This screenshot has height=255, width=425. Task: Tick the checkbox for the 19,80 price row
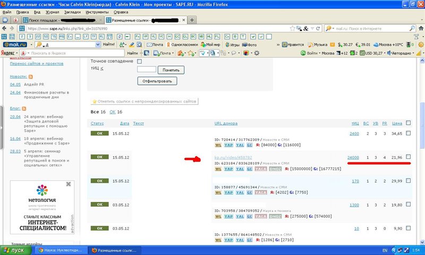click(x=408, y=205)
